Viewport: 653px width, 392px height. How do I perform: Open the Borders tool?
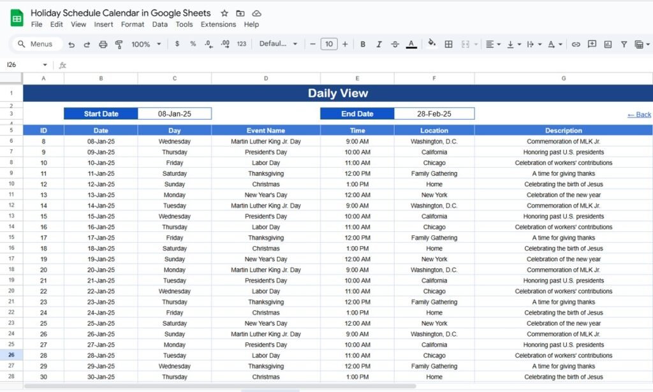pos(449,44)
